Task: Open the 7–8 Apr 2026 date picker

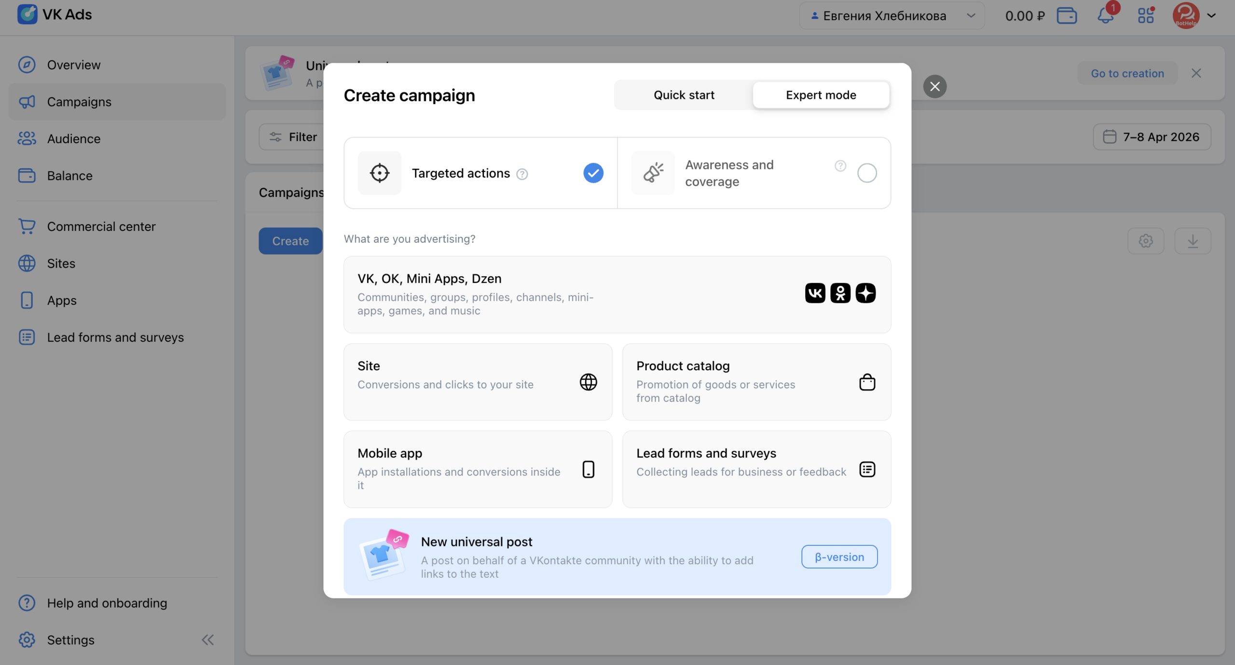Action: (x=1152, y=137)
